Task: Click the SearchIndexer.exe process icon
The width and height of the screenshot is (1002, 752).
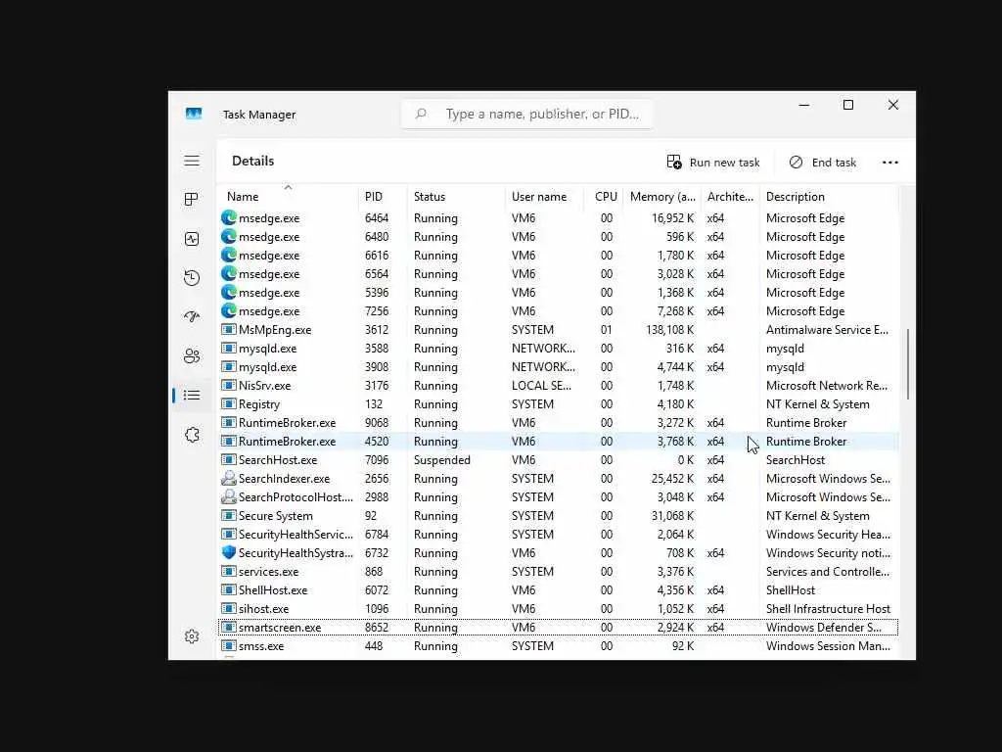Action: click(x=229, y=478)
